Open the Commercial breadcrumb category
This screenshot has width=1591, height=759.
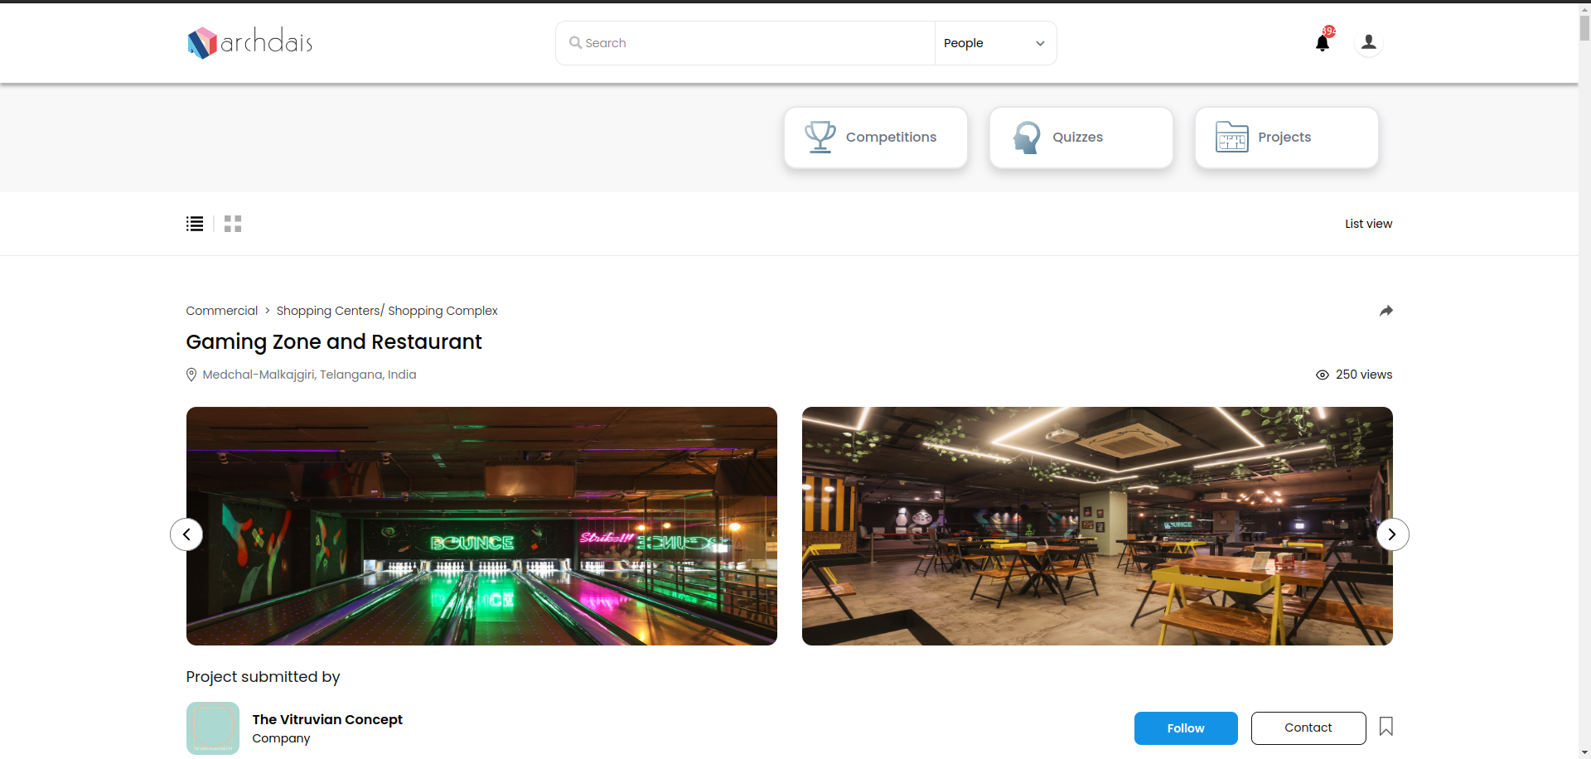point(221,310)
